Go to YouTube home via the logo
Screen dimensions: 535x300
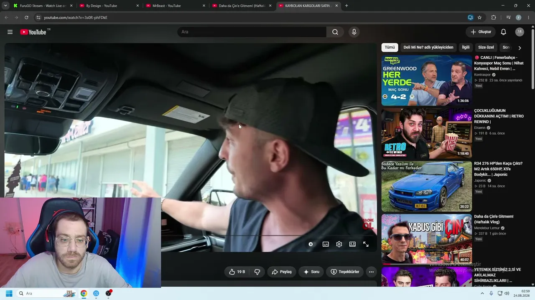click(33, 32)
